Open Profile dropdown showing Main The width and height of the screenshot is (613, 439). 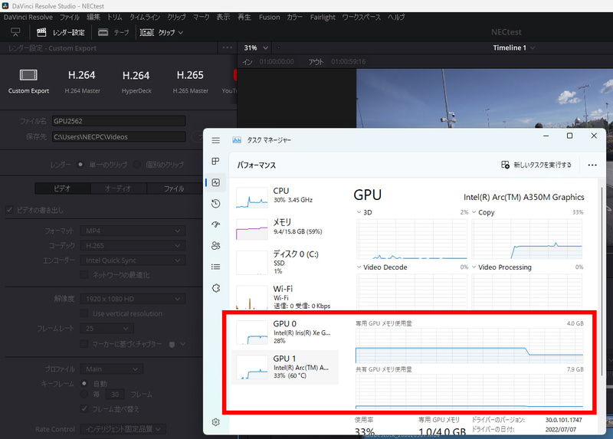click(112, 369)
